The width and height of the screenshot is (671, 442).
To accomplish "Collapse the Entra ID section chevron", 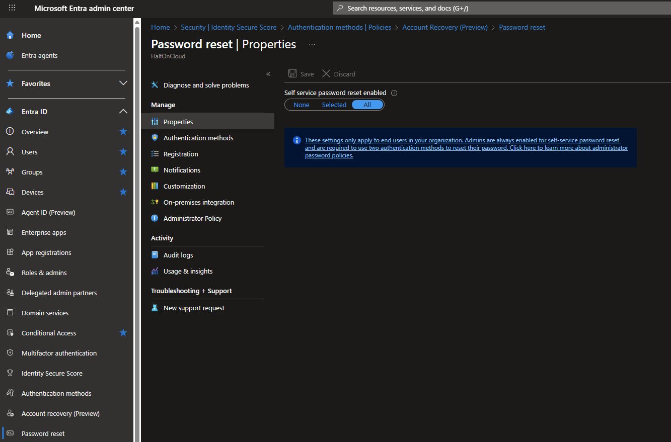I will (x=123, y=112).
